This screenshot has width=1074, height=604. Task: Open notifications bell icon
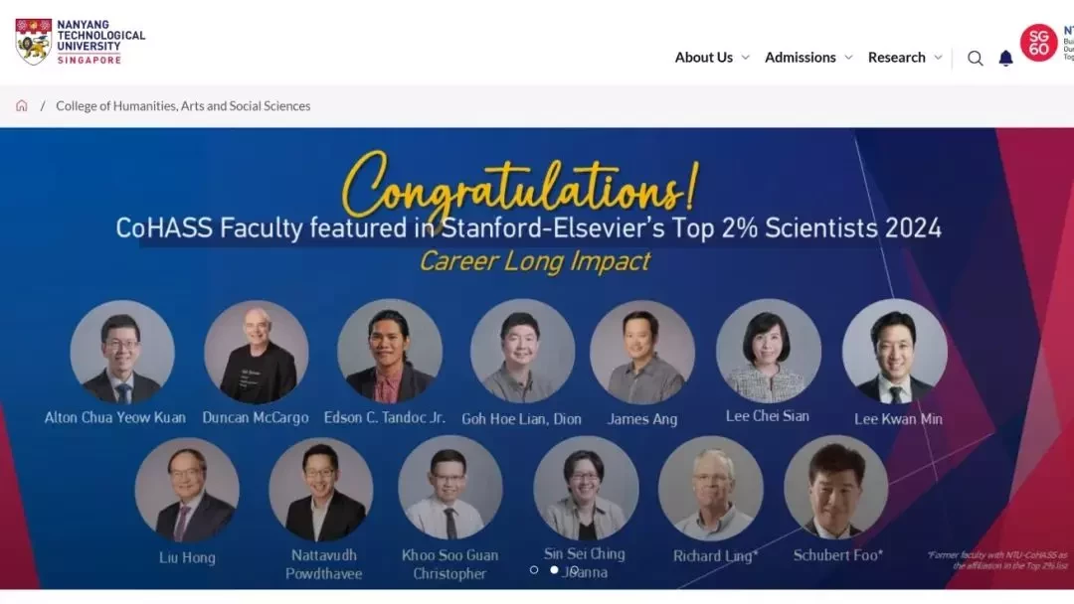[x=1005, y=59]
